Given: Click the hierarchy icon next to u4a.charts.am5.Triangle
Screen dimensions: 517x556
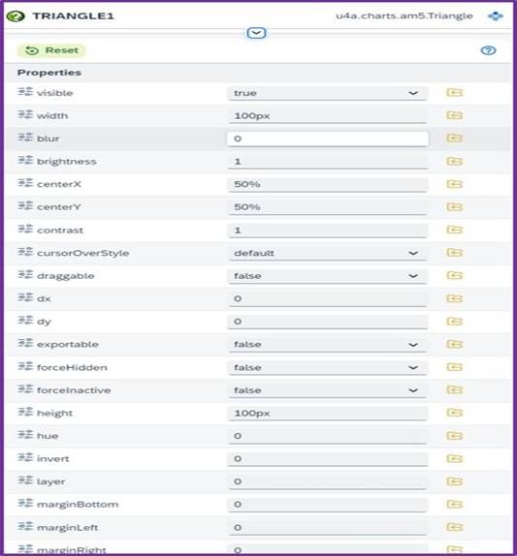Looking at the screenshot, I should pyautogui.click(x=495, y=15).
